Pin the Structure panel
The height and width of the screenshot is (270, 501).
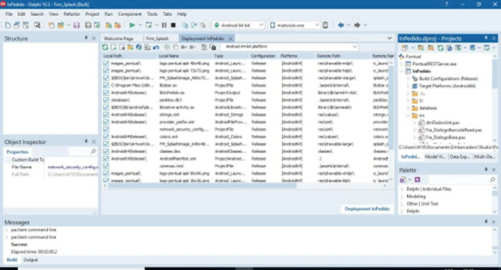pos(86,38)
